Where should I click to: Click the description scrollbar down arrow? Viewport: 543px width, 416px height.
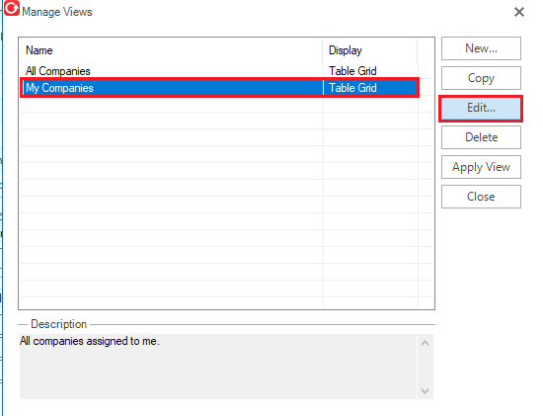426,390
